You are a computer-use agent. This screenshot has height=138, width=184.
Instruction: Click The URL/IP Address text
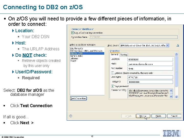pyautogui.click(x=41, y=49)
